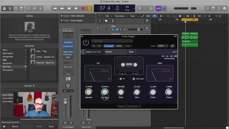Viewport: 229px width, 129px height.
Task: Toggle the highlighted Catch Playhead button
Action: click(155, 16)
